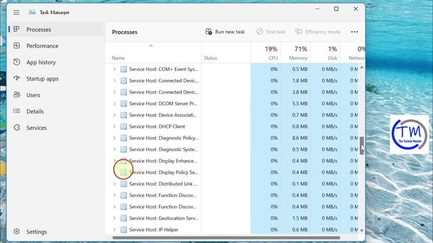
Task: Click the Details list icon
Action: pyautogui.click(x=16, y=111)
